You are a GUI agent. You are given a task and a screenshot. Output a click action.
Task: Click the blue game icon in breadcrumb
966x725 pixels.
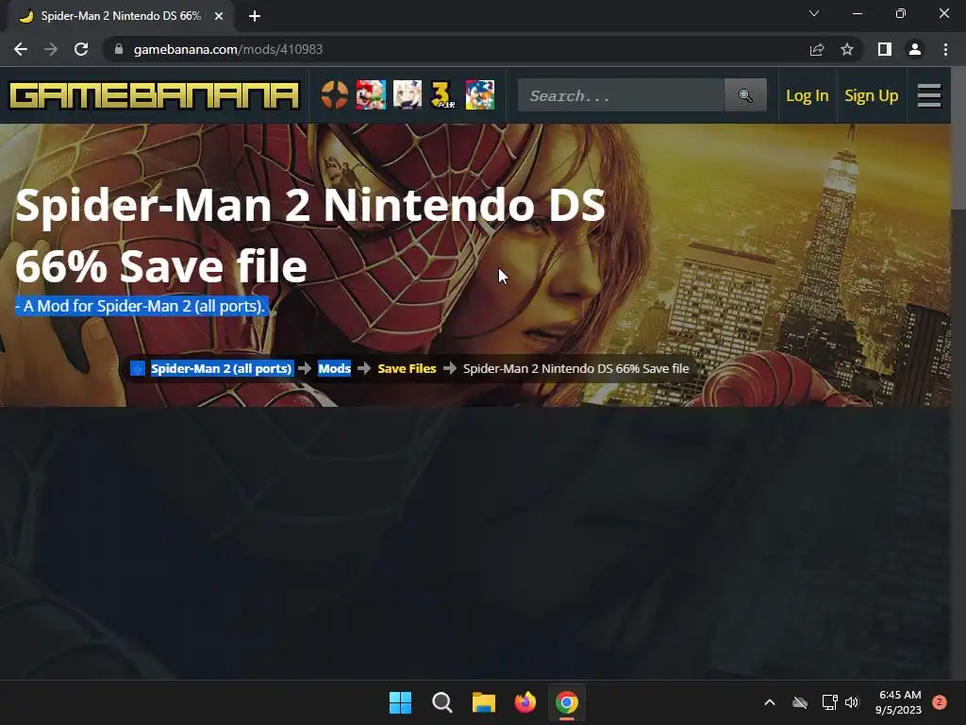coord(138,369)
